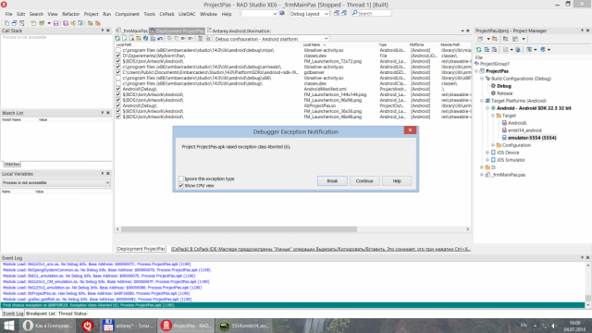
Task: Click the green folder icon in main toolbar
Action: click(91, 23)
